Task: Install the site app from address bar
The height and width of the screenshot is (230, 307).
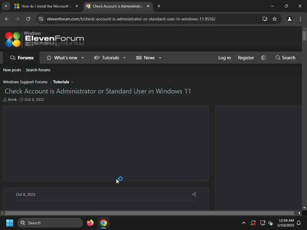Action: coord(265,19)
